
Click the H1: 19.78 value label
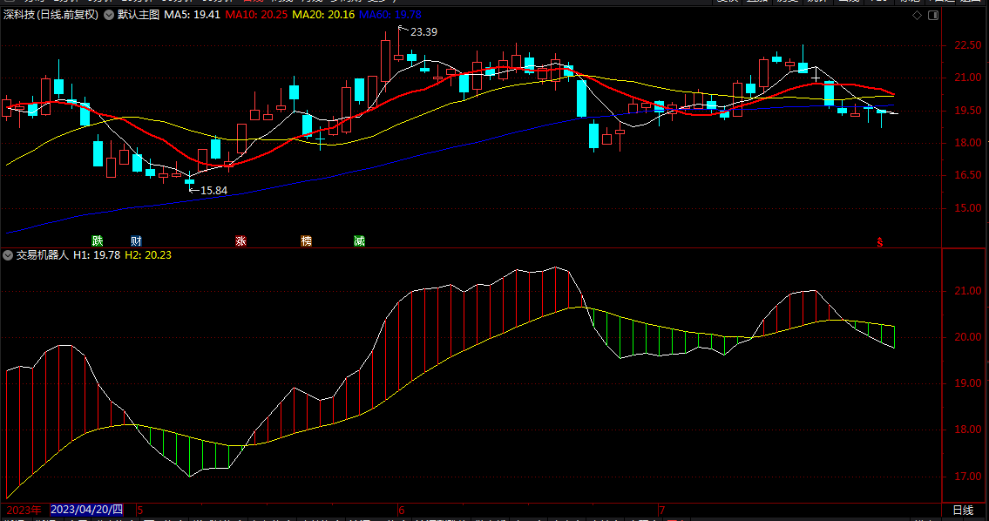click(97, 255)
